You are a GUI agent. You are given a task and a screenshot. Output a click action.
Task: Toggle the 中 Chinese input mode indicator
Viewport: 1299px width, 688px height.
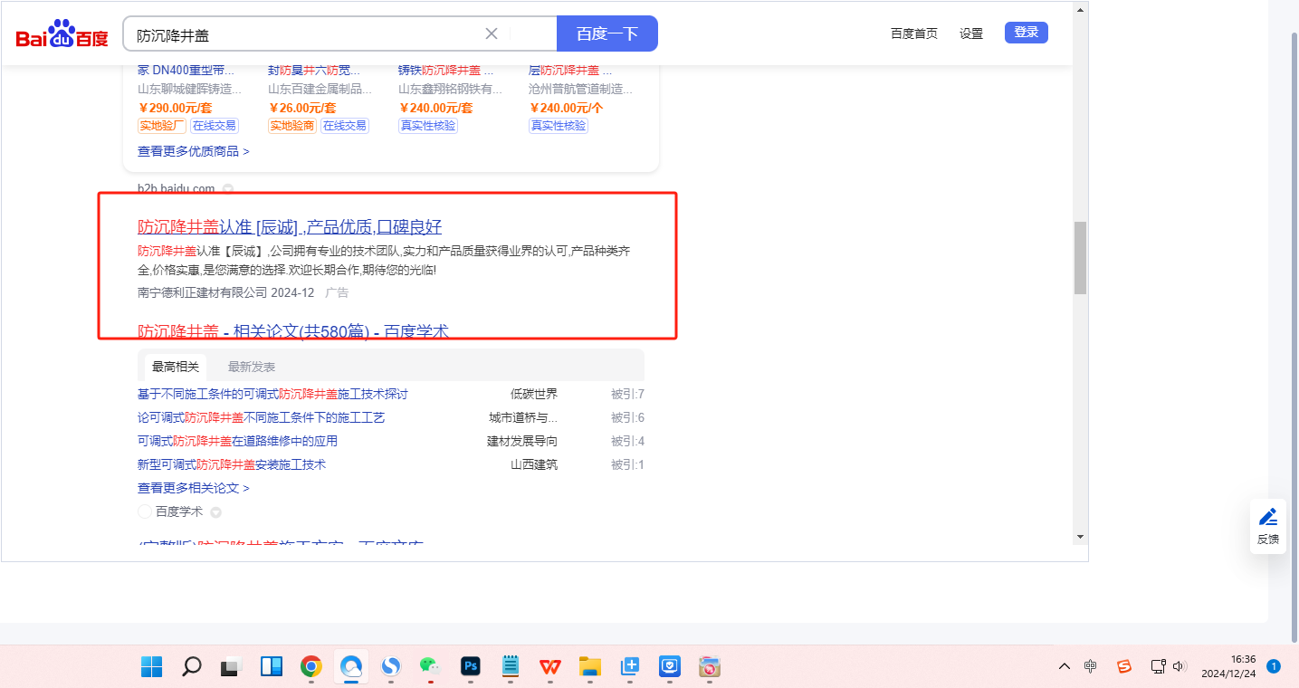tap(1090, 666)
